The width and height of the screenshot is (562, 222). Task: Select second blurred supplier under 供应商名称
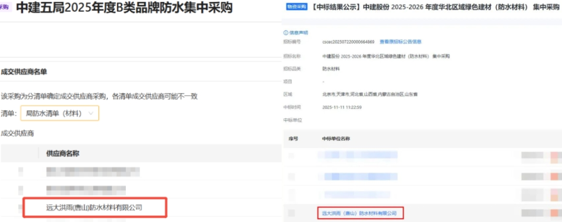[x=92, y=189]
